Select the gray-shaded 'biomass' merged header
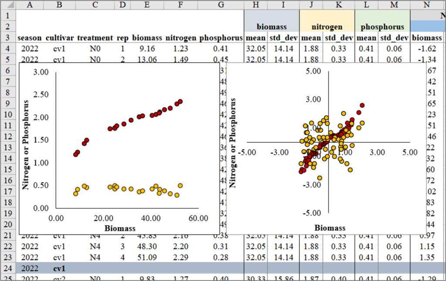 click(271, 27)
